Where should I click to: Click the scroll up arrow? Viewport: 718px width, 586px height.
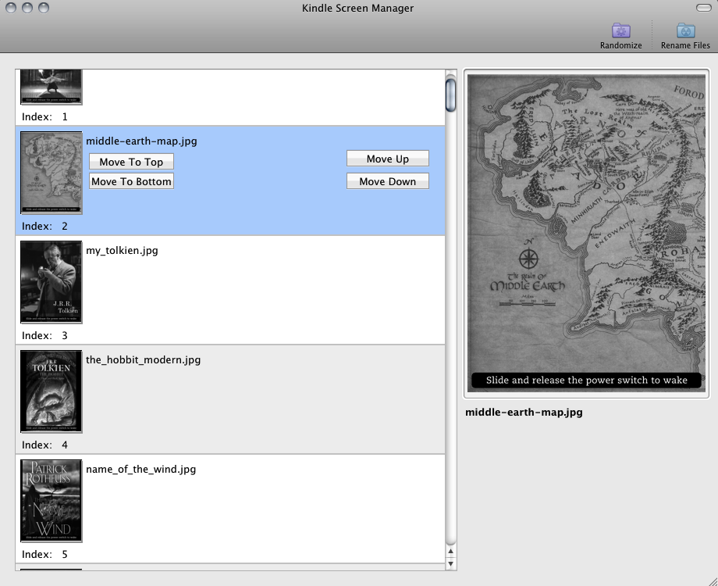450,551
